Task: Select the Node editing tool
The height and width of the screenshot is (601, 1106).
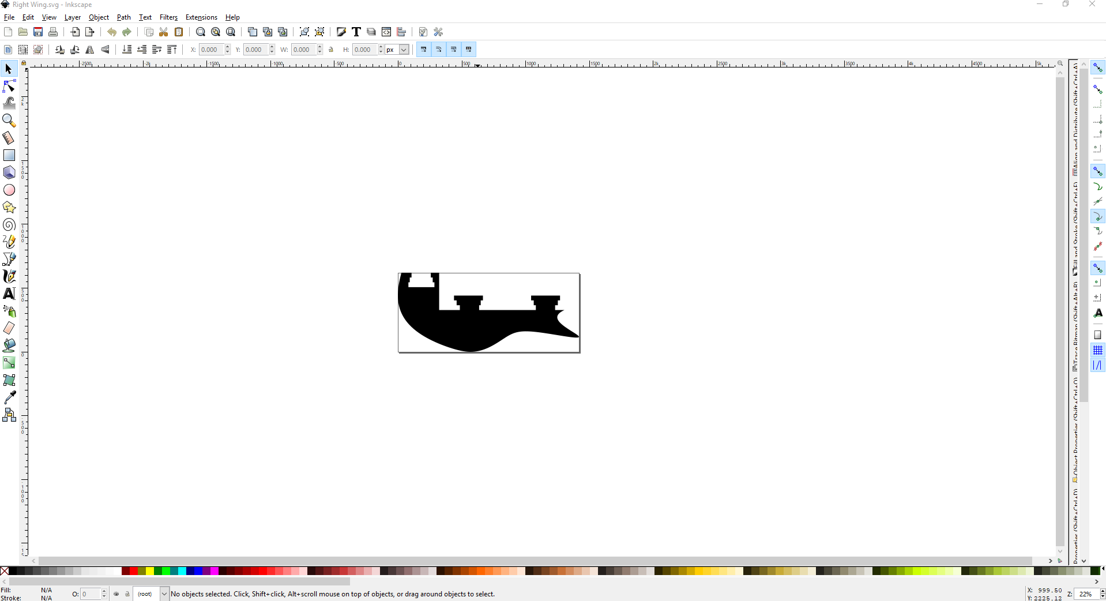Action: click(9, 87)
